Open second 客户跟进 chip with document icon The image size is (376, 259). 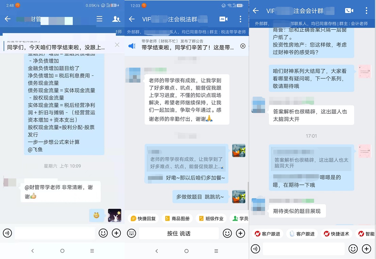click(302, 234)
